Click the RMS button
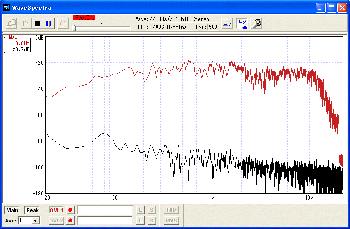Screen dimensions: 350x229 coord(171,221)
